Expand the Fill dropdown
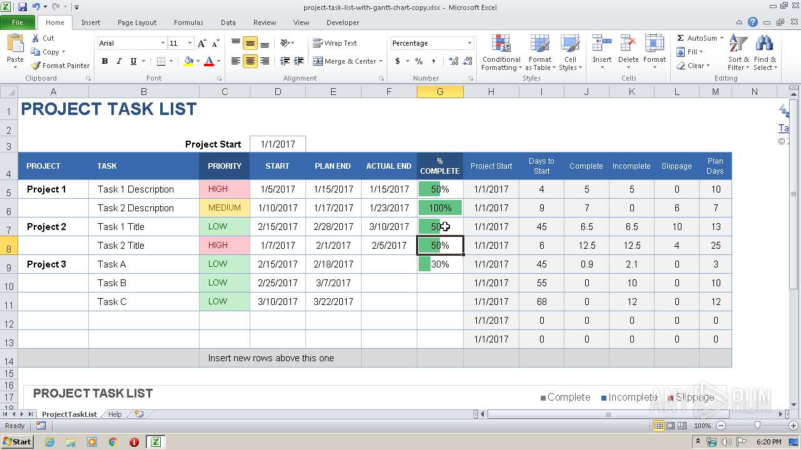 click(701, 52)
